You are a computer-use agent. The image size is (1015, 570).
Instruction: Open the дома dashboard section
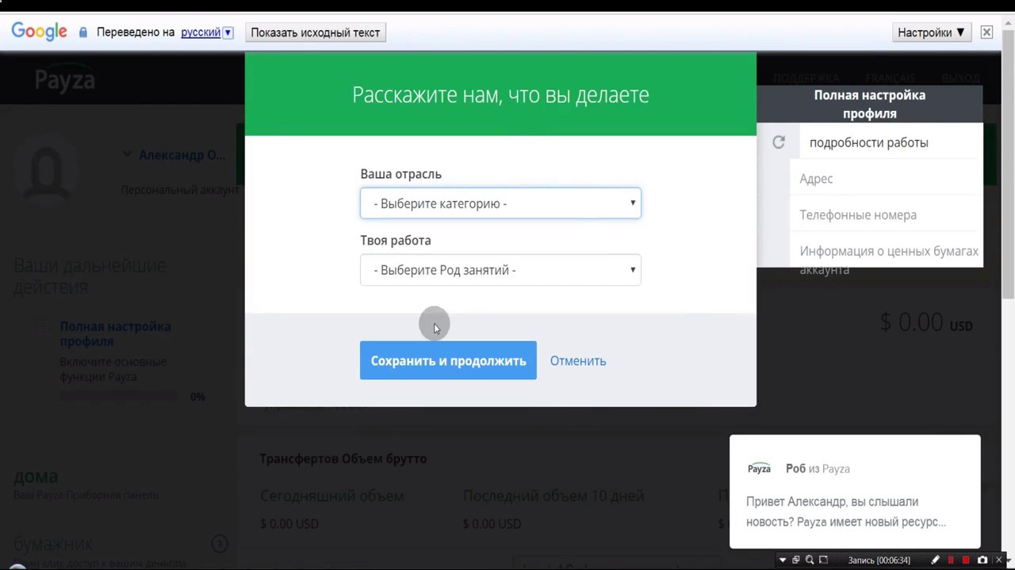pyautogui.click(x=36, y=477)
